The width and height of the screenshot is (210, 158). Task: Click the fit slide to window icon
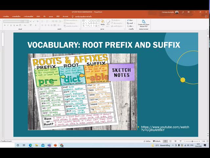pos(207,141)
